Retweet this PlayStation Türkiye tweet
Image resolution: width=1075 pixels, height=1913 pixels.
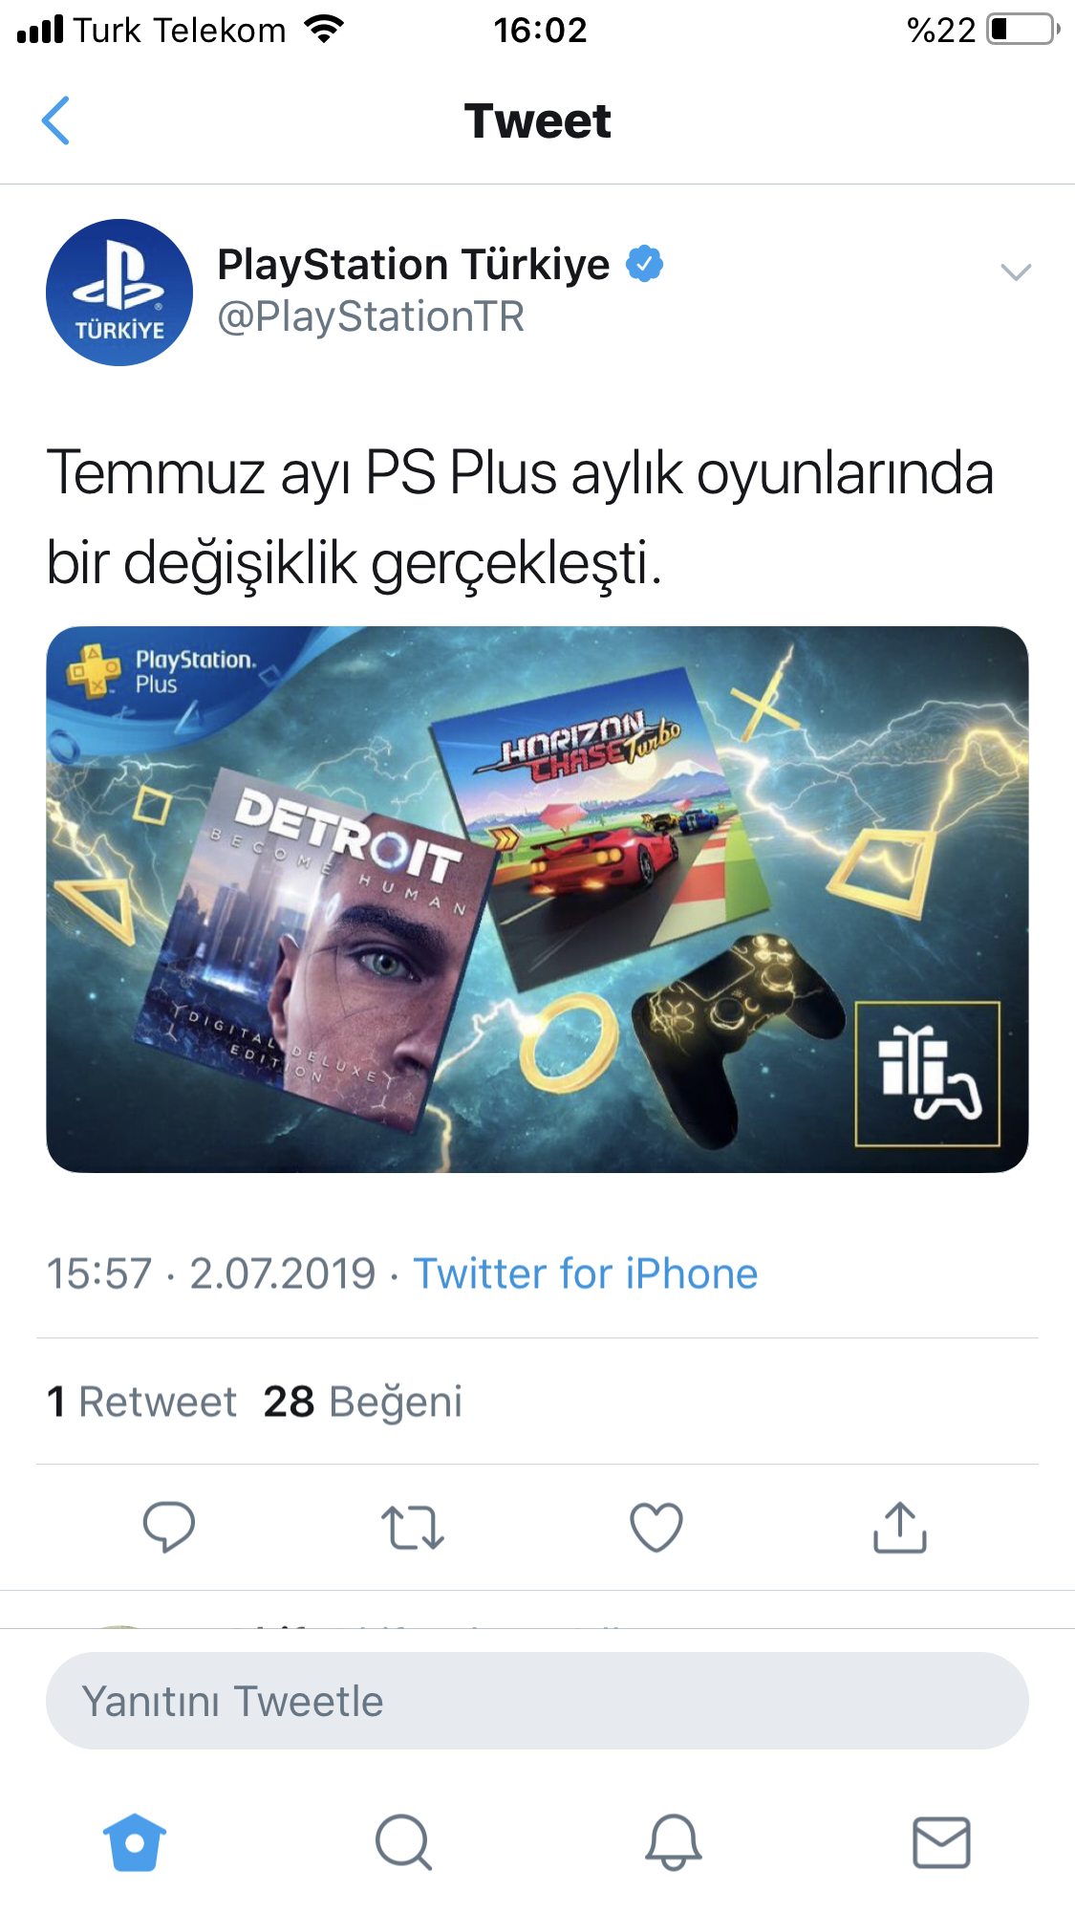(x=413, y=1527)
